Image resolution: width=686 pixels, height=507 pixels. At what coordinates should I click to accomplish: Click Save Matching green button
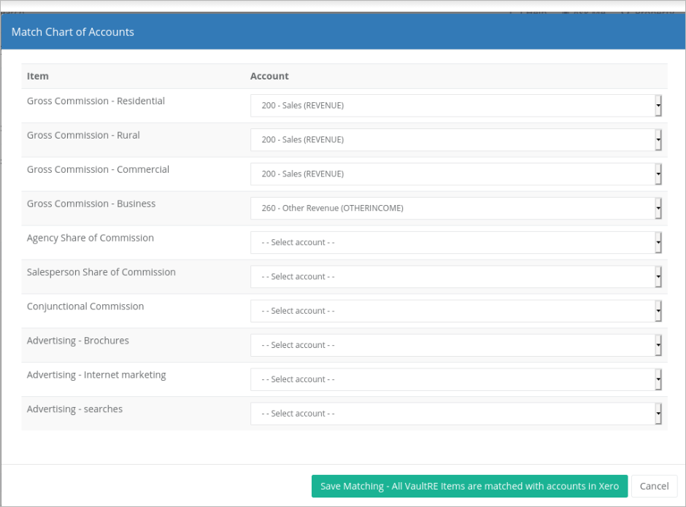(469, 486)
